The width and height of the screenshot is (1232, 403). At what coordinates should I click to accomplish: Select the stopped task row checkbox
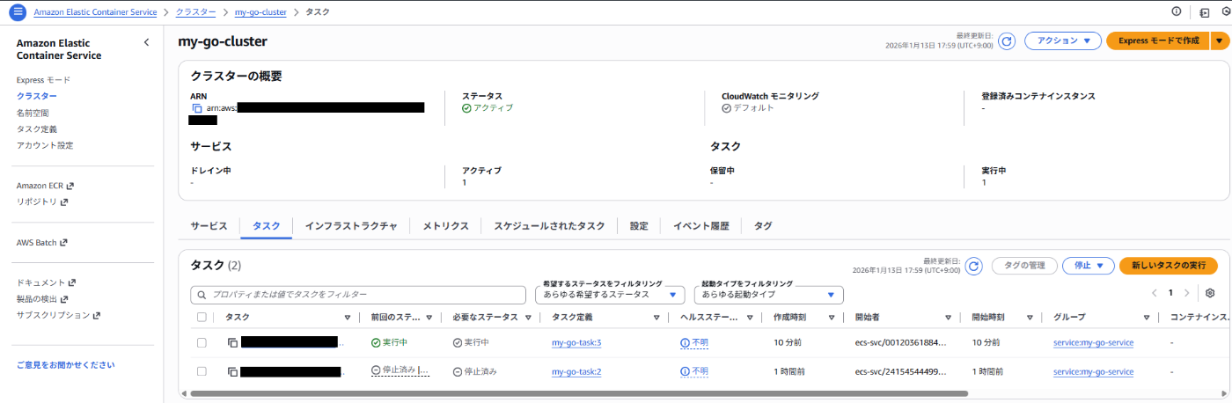point(202,372)
